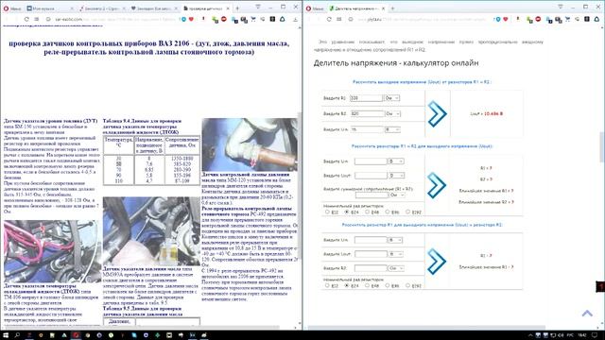
Task: Open a new tab in the left browser
Action: click(237, 8)
